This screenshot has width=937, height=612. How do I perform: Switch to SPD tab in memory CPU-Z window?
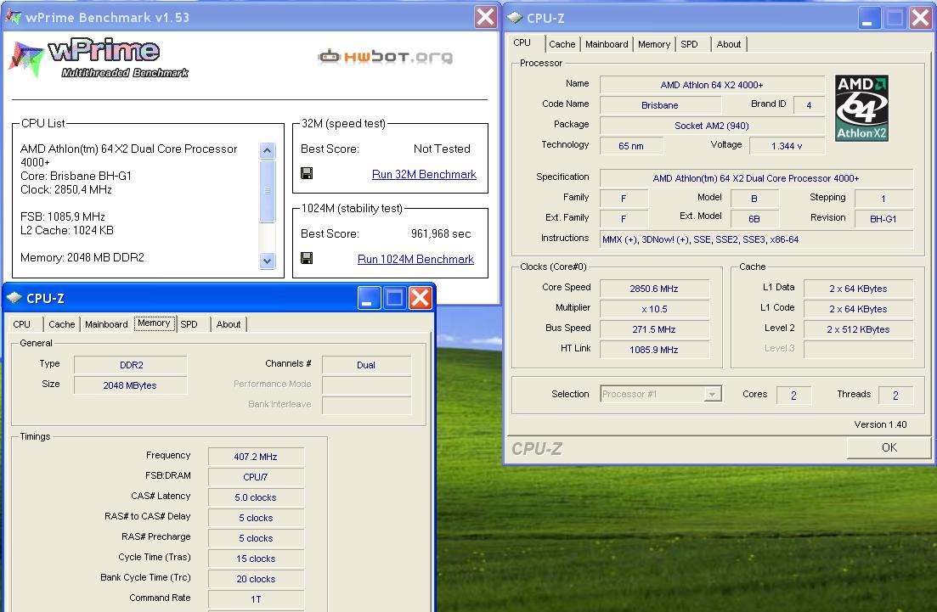pos(190,324)
